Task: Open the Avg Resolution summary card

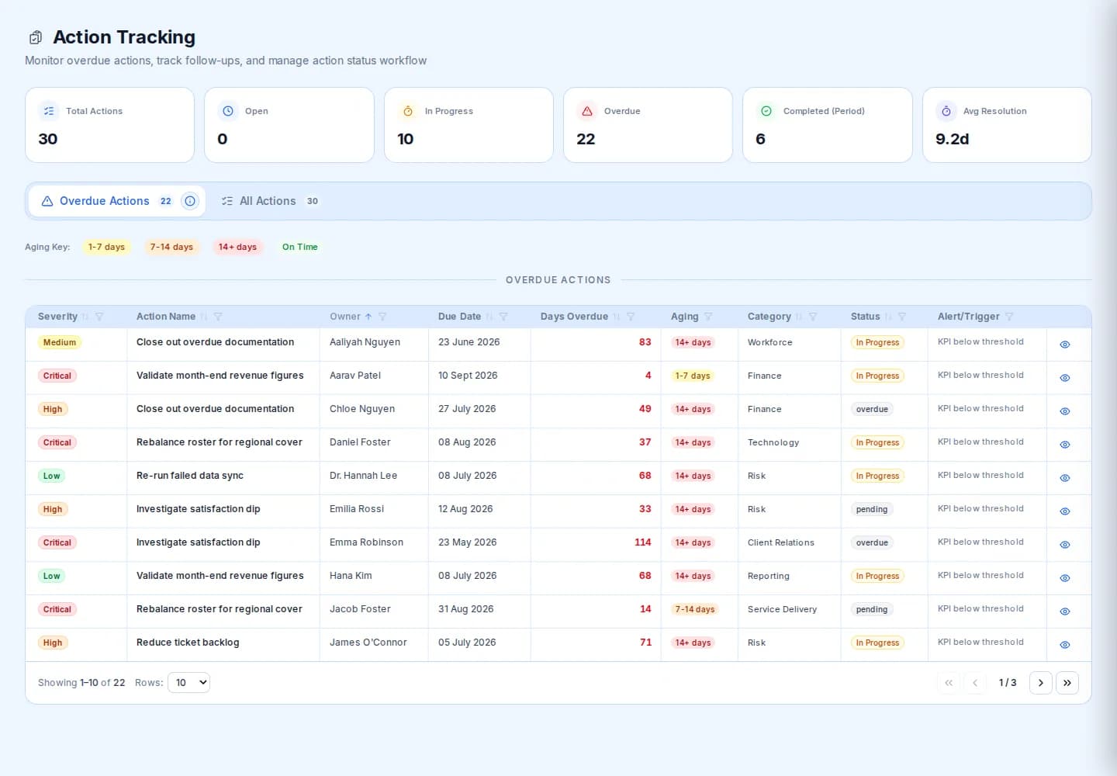Action: click(1007, 125)
